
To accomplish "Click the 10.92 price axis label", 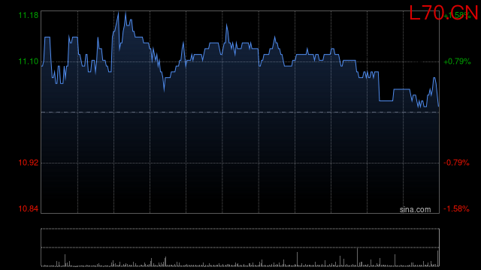I will tap(29, 163).
